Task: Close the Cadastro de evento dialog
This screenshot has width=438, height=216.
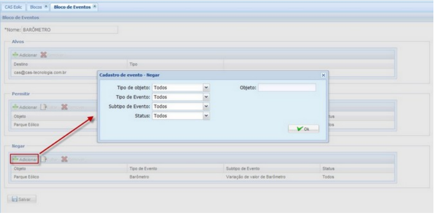Action: click(x=323, y=75)
